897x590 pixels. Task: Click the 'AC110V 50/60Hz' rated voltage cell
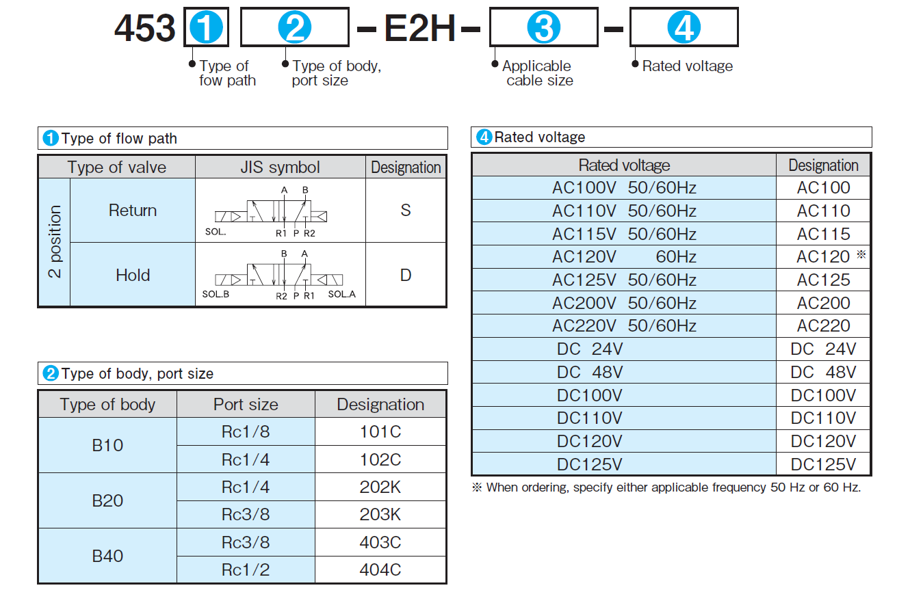click(x=624, y=211)
